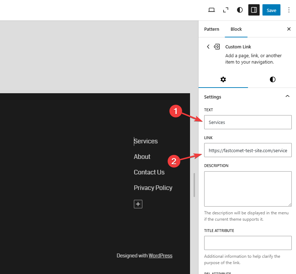This screenshot has width=296, height=274.
Task: Open the WordPress footer link
Action: point(160,256)
